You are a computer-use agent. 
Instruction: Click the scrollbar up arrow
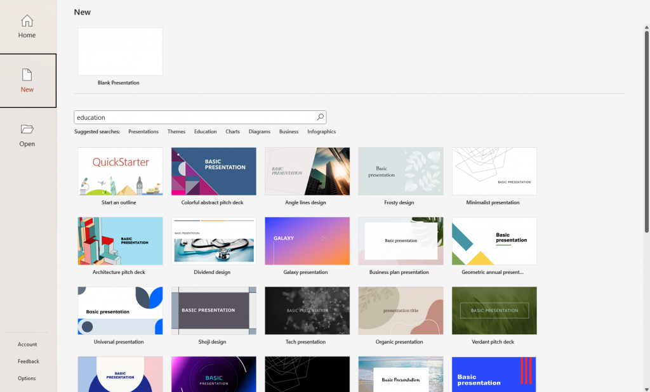[x=646, y=27]
